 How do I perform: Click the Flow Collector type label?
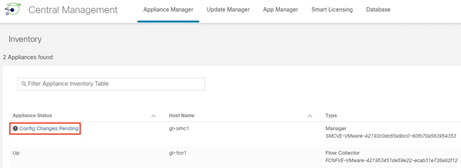point(343,153)
